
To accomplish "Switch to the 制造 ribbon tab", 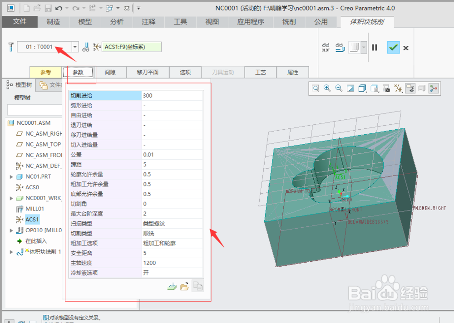I will (53, 22).
